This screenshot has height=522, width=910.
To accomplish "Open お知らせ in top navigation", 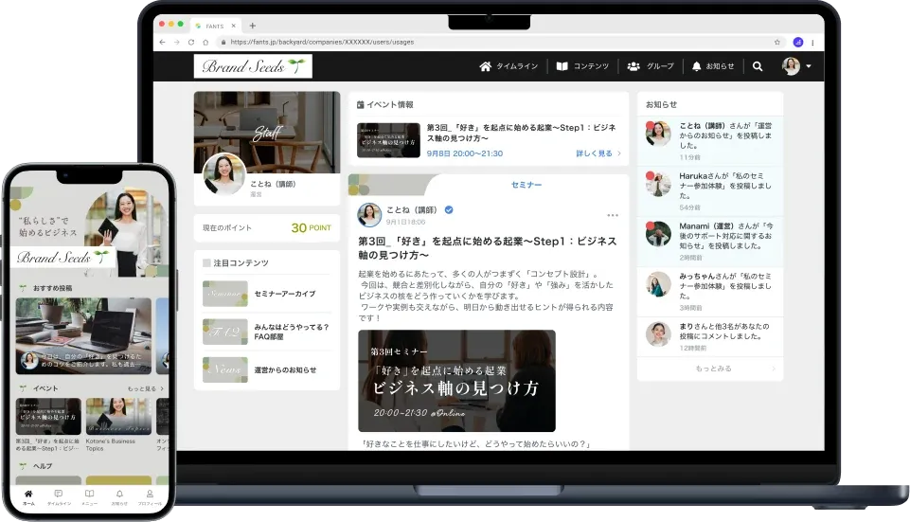I will pos(713,66).
